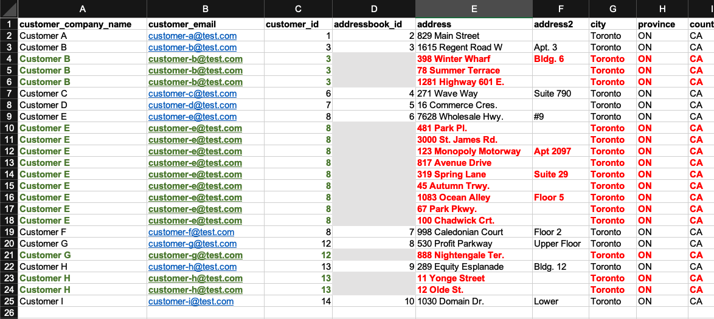Select cell with 1615 Regent Road W
Screen dimensions: 714x319
[x=474, y=47]
